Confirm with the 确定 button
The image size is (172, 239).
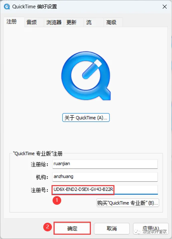pyautogui.click(x=72, y=228)
